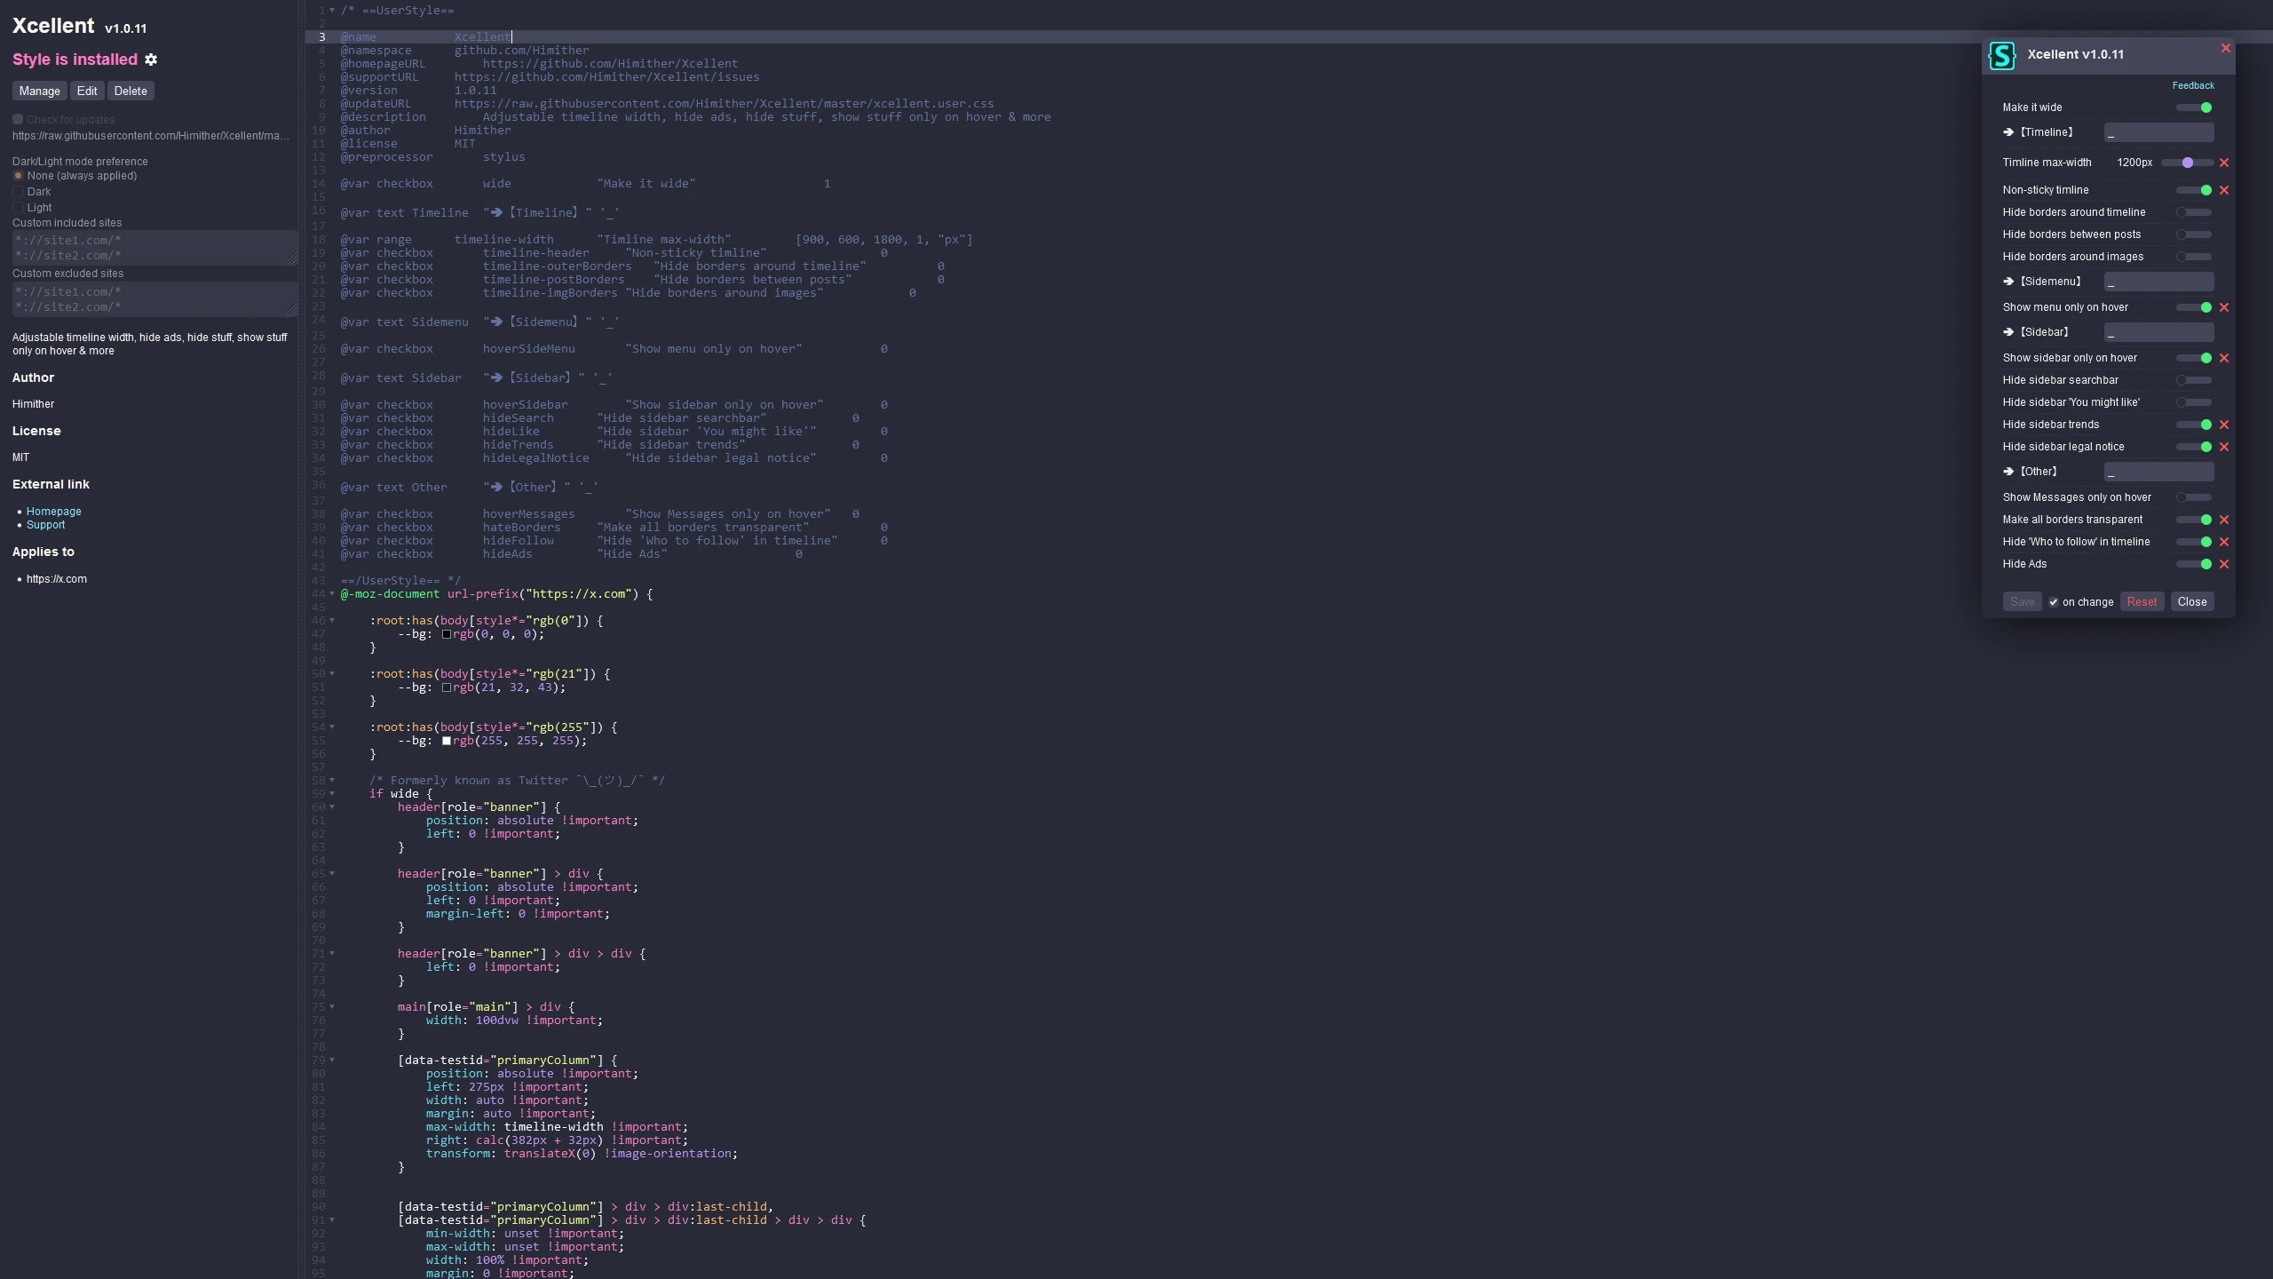Viewport: 2273px width, 1279px height.
Task: Collapse the UserStyle comment at line 1
Action: tap(332, 11)
